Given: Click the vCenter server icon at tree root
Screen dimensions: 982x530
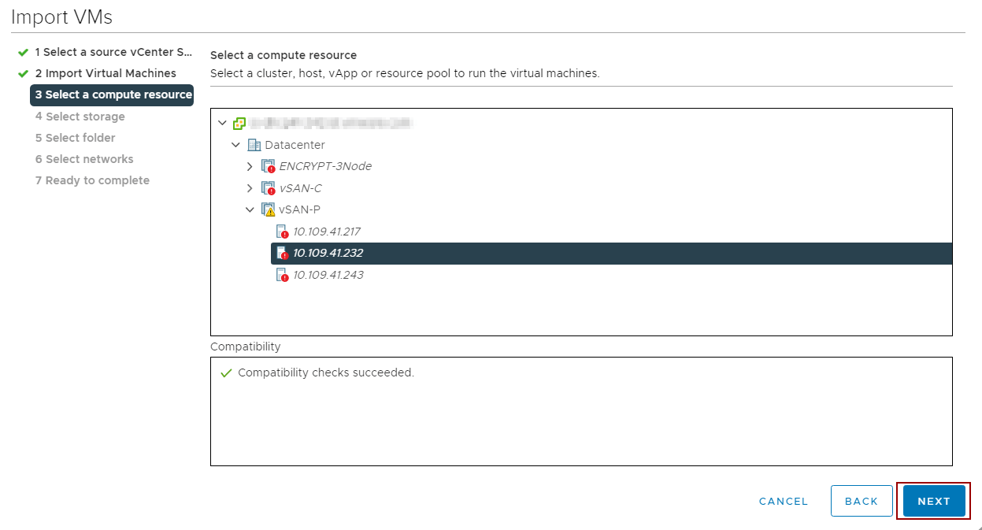Looking at the screenshot, I should tap(239, 124).
